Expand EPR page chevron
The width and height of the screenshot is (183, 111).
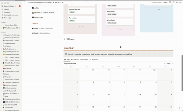pos(2,96)
